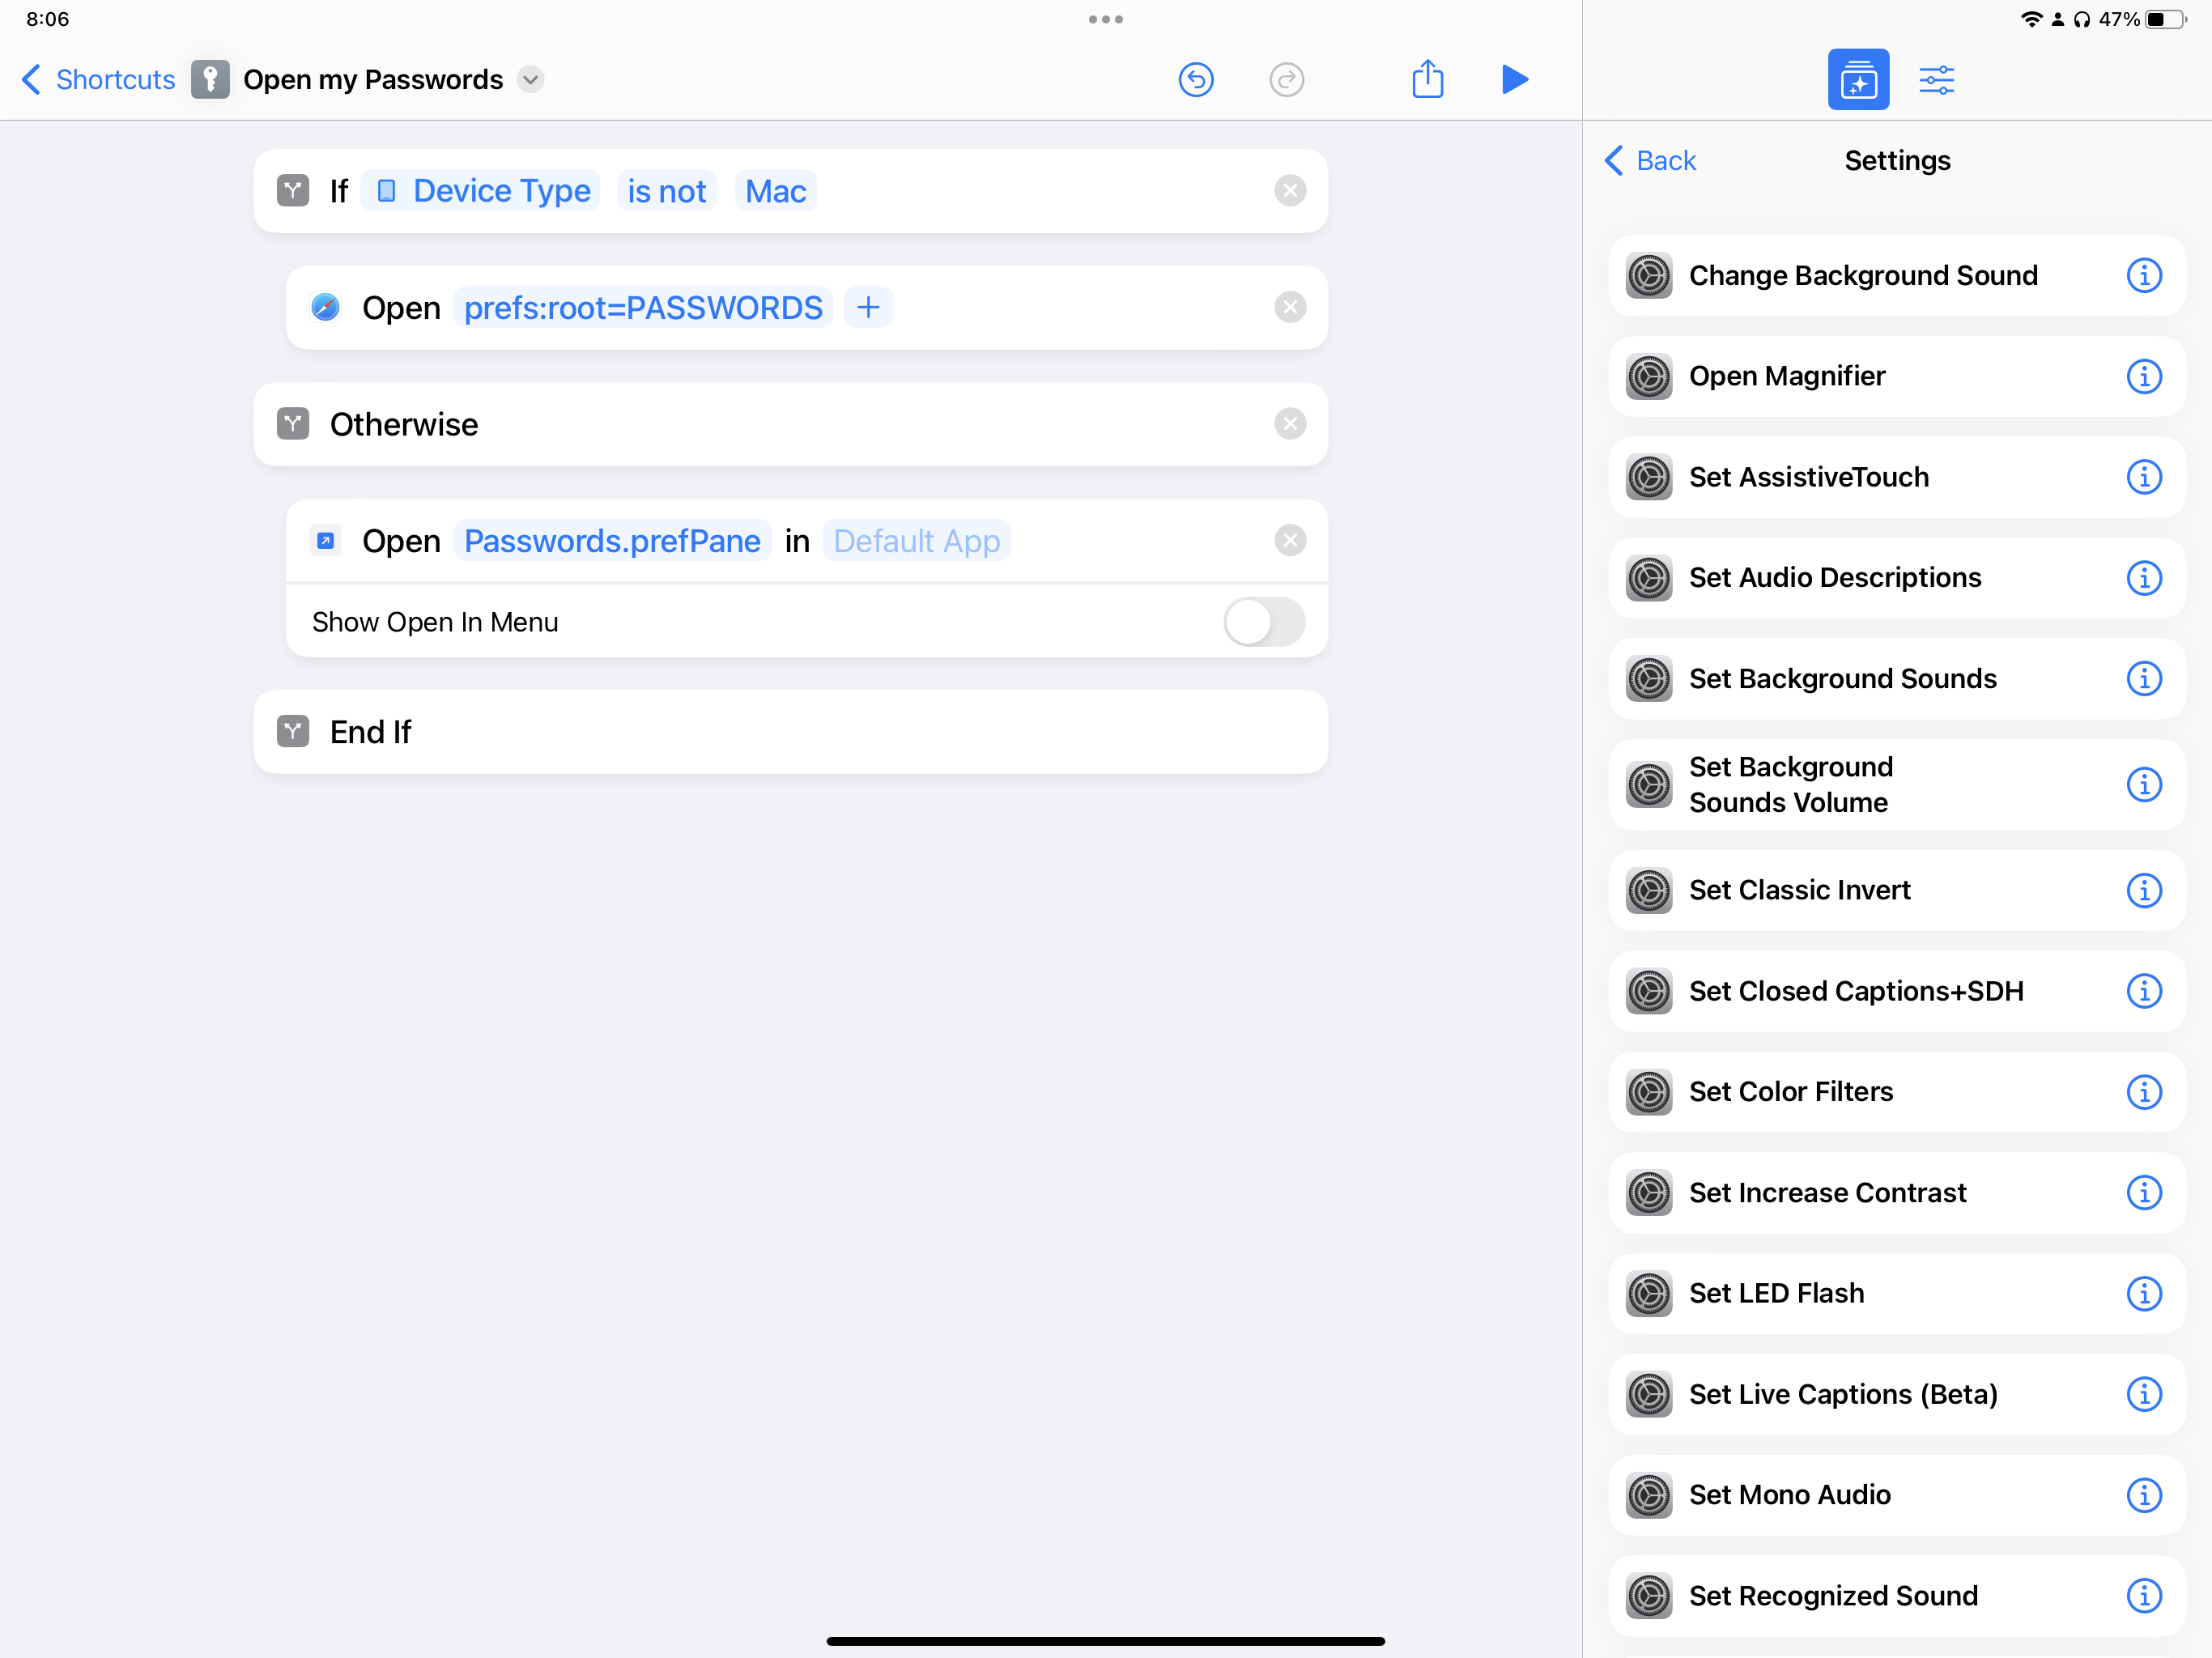Show info for Set Background Sounds

2143,678
